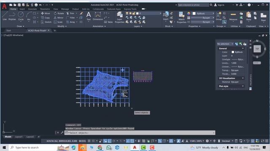The image size is (270, 151).
Task: Toggle polar tracking in status bar
Action: tap(113, 141)
